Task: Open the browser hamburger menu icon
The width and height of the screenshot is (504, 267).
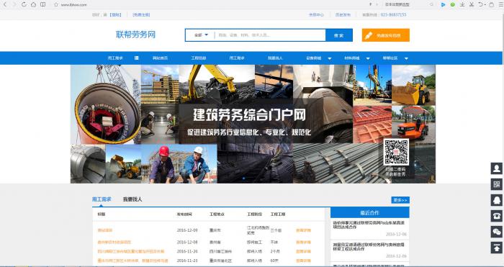Action: pyautogui.click(x=500, y=4)
